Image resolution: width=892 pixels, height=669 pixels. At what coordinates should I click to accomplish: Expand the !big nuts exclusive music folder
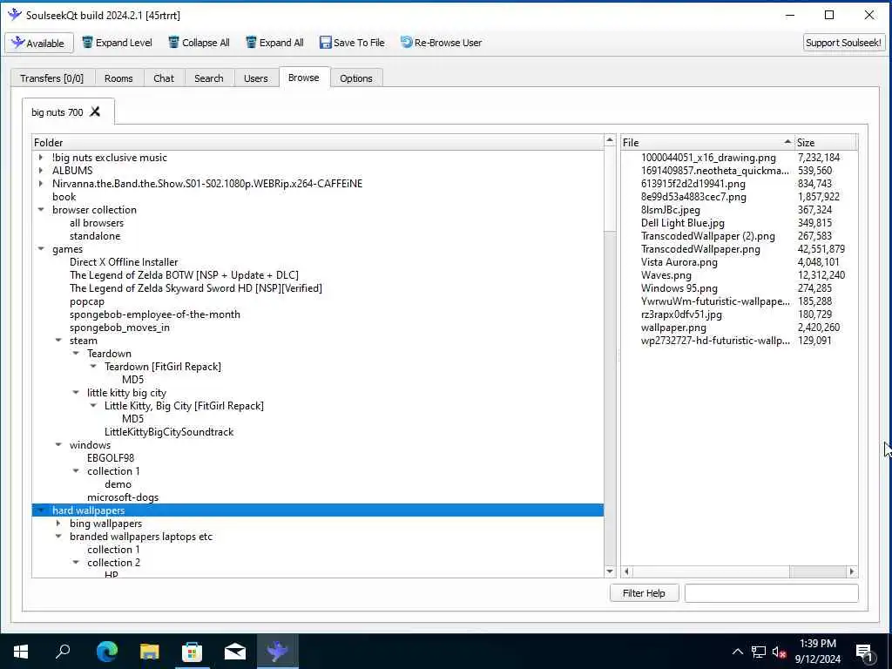click(x=41, y=158)
